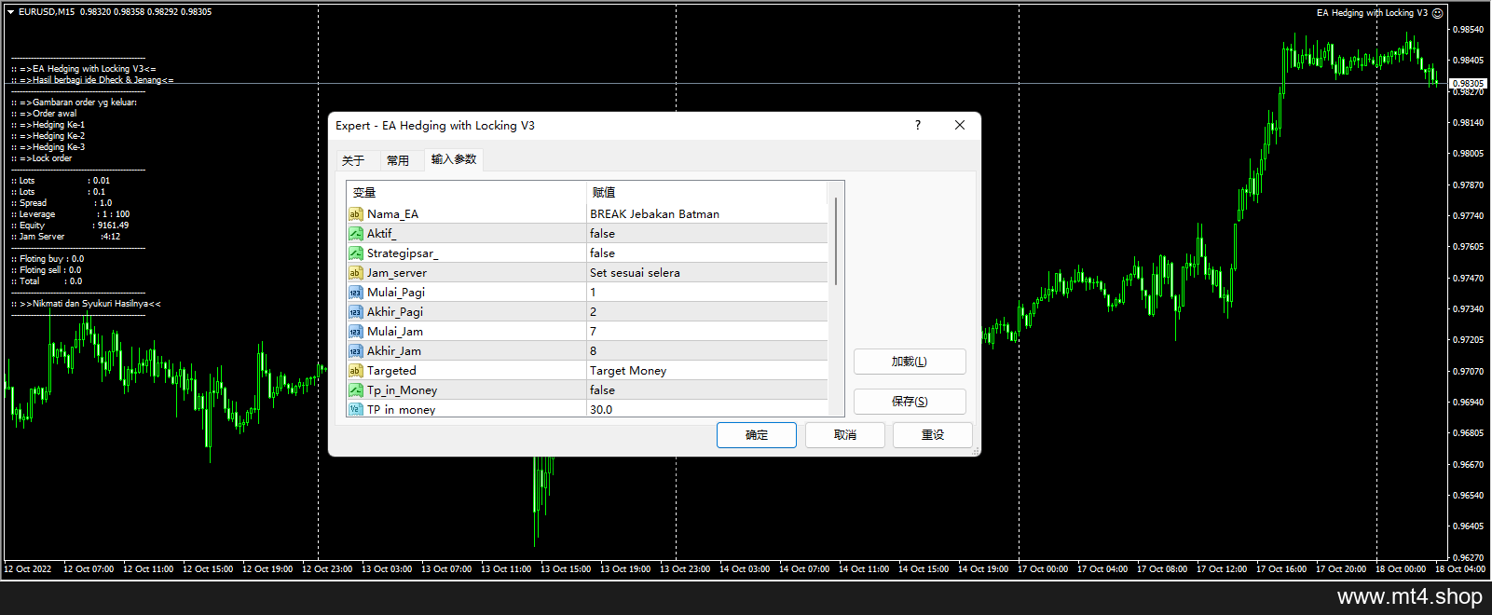Click the 17 Oct 00:00 time label
Viewport: 1492px width, 615px height.
click(x=1043, y=569)
